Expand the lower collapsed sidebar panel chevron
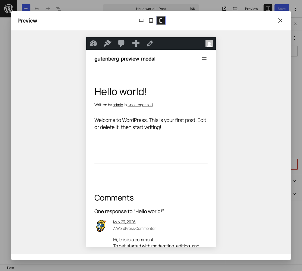Image resolution: width=302 pixels, height=271 pixels. [x=294, y=194]
